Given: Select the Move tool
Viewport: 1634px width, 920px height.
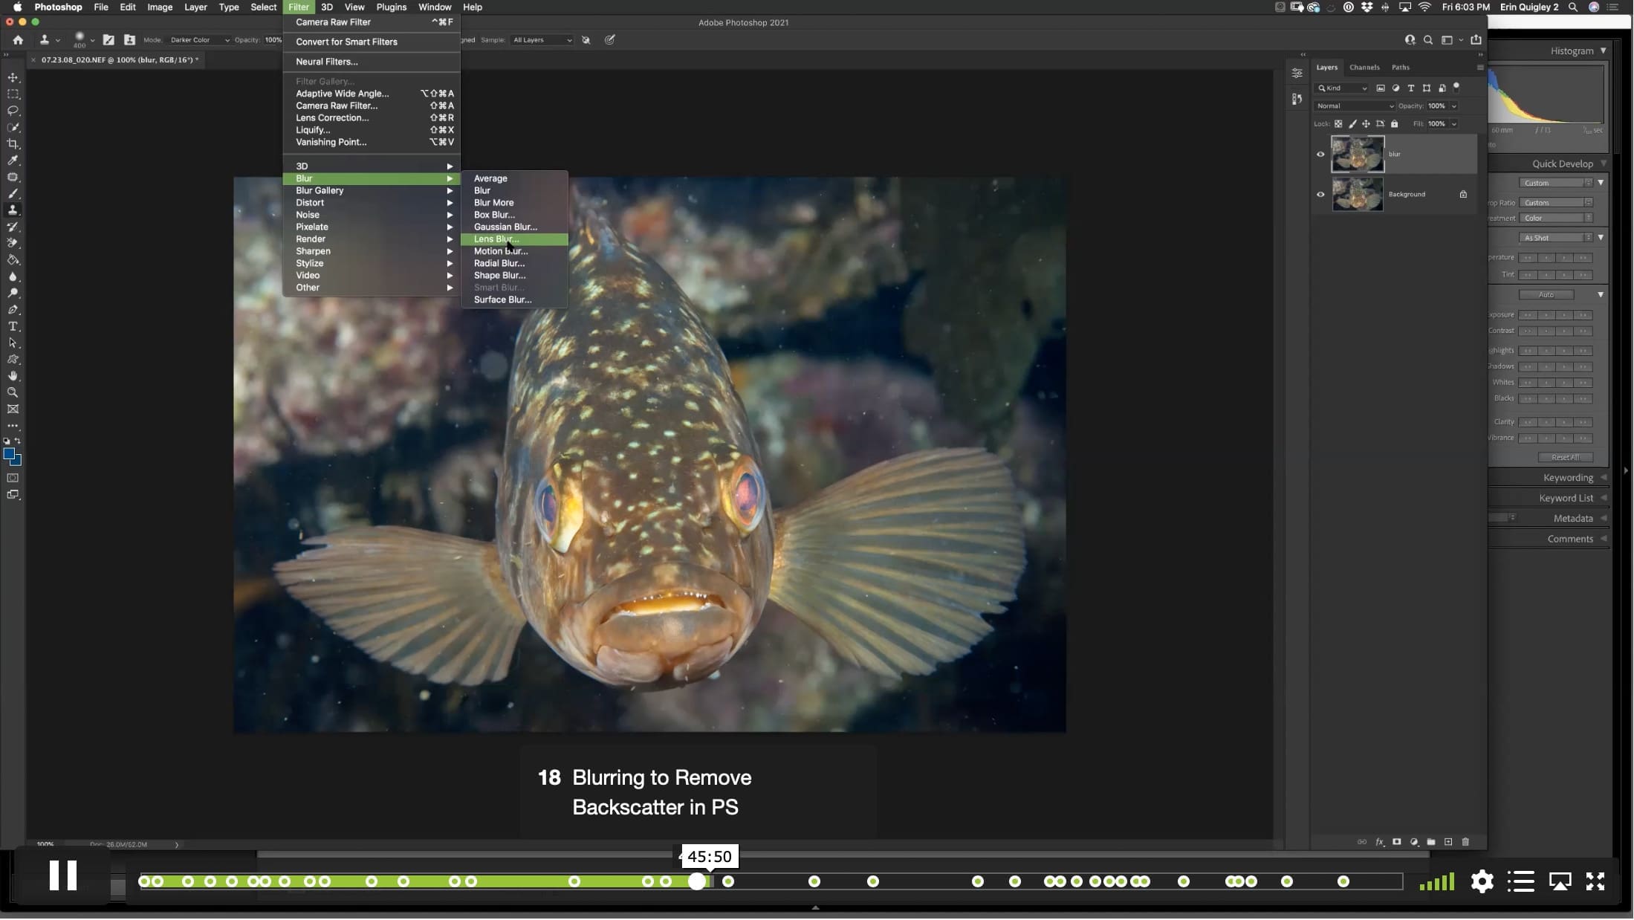Looking at the screenshot, I should [13, 77].
